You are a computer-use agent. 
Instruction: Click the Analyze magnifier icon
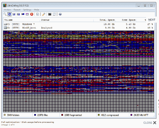[5, 14]
